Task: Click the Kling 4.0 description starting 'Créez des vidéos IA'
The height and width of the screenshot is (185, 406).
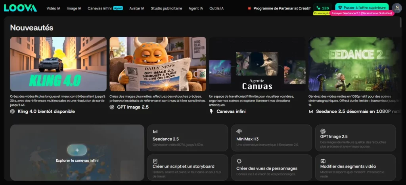Action: point(58,101)
